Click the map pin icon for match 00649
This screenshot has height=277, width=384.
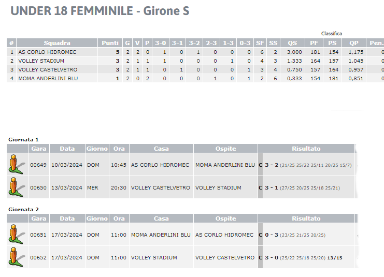[17, 165]
